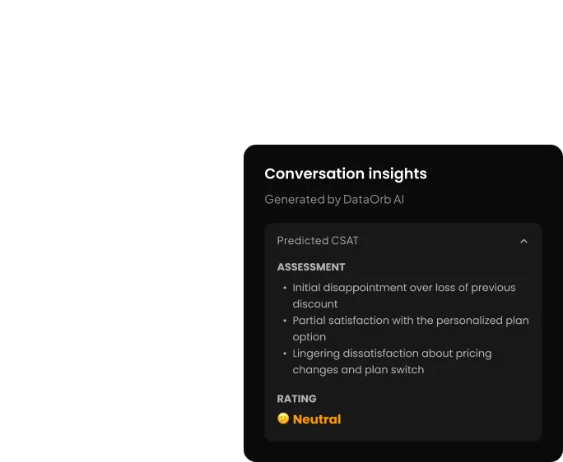Click the word CSAT in section header
This screenshot has height=462, width=563.
tap(344, 241)
